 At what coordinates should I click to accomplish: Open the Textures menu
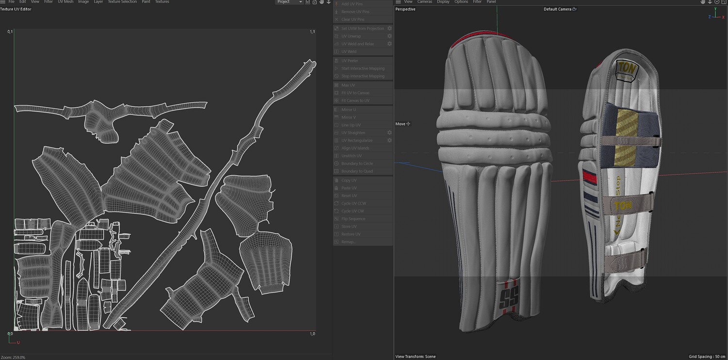pos(162,2)
